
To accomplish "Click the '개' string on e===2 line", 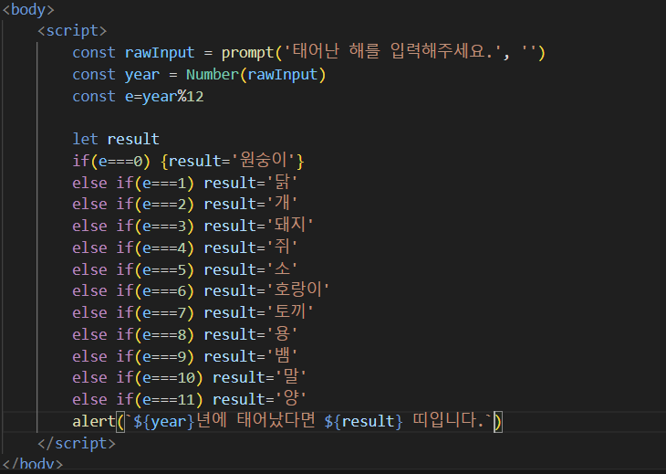I will [282, 204].
